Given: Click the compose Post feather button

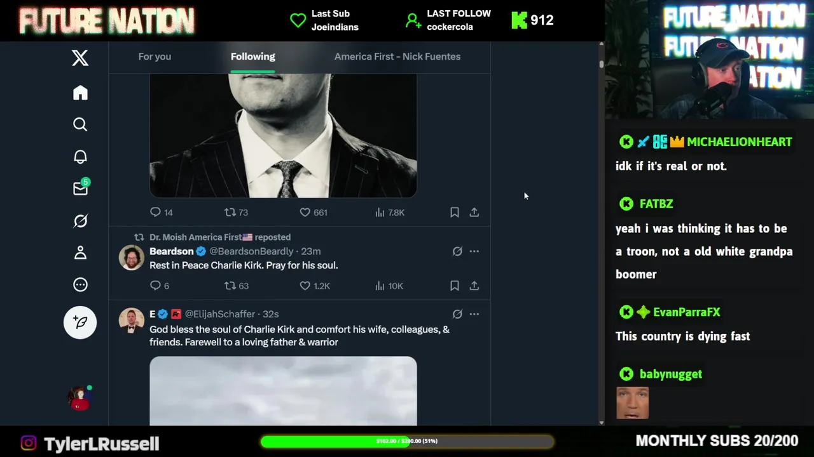Looking at the screenshot, I should 80,322.
